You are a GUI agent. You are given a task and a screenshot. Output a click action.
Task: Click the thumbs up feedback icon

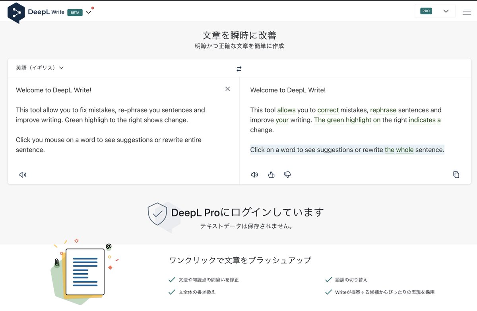271,175
